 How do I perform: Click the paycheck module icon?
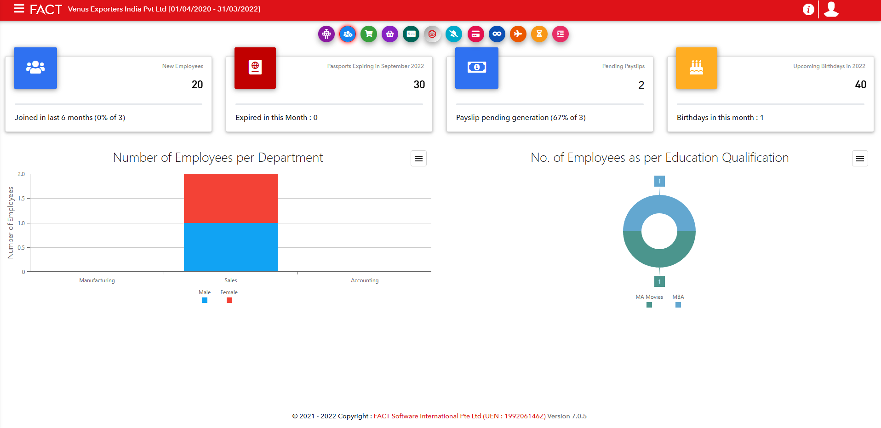coord(411,34)
